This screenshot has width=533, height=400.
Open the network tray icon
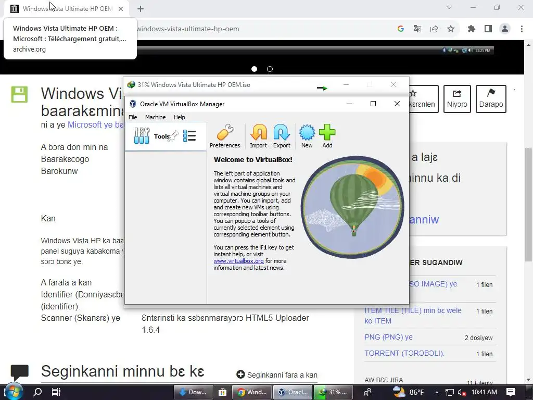pyautogui.click(x=449, y=392)
